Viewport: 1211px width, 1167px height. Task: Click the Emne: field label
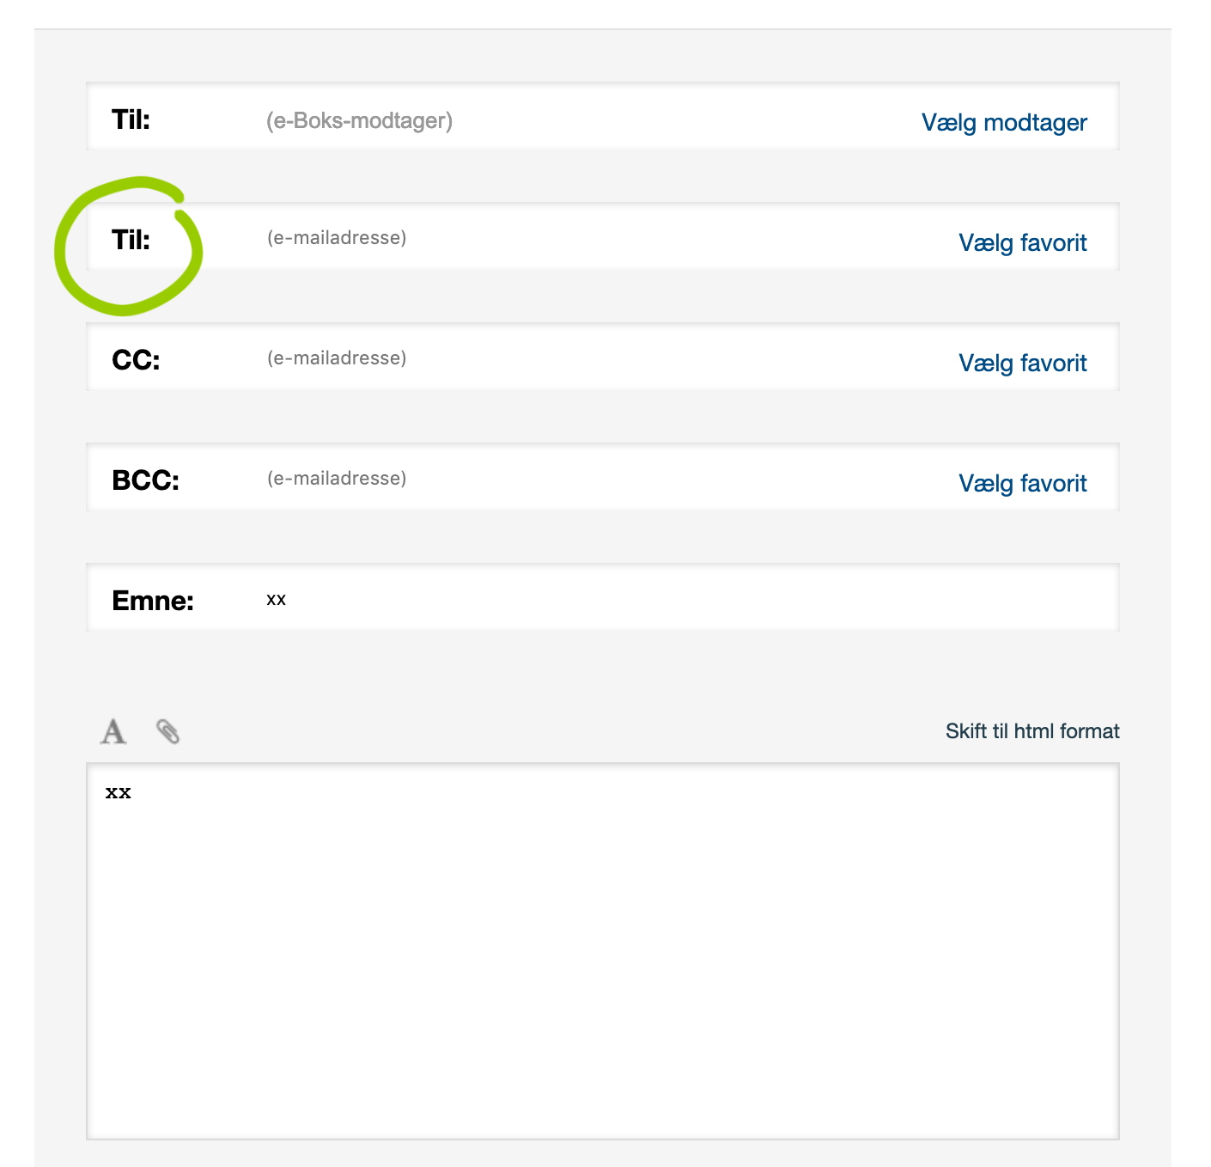[x=153, y=601]
